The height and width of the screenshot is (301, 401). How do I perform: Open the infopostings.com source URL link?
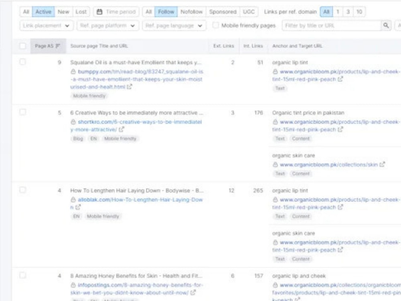tap(137, 289)
